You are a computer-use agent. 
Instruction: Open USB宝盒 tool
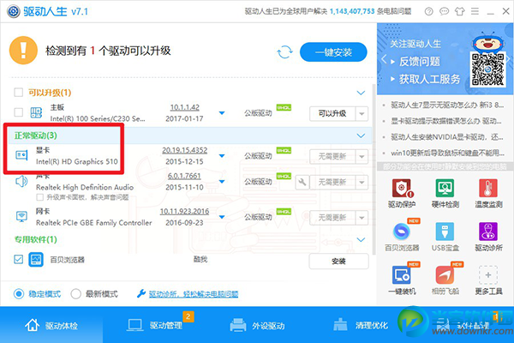point(445,237)
